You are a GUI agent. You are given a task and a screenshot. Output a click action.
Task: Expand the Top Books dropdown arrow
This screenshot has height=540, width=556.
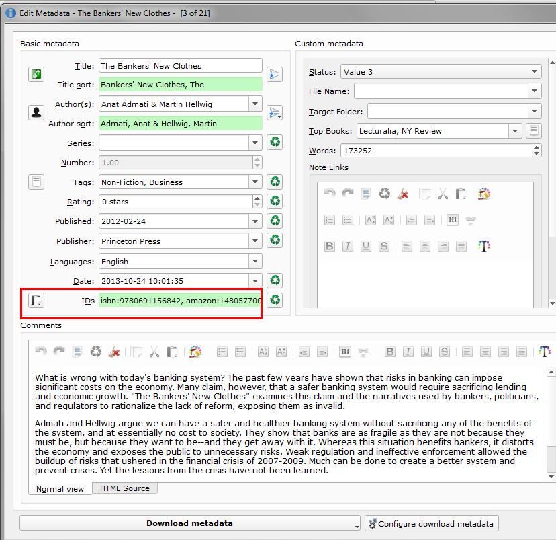[515, 130]
